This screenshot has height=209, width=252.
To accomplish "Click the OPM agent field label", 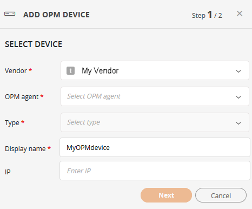I will point(22,97).
